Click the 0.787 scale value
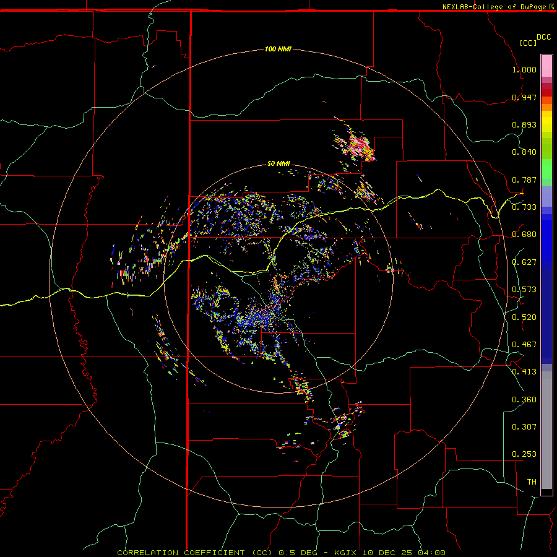 point(524,179)
